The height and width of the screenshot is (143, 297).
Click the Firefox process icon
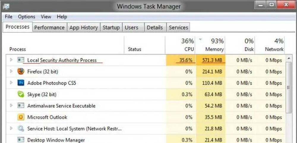click(x=20, y=71)
